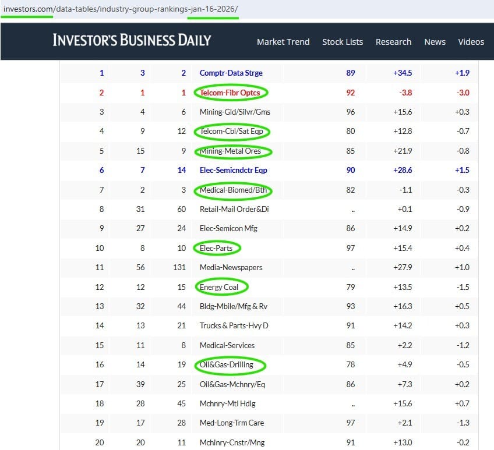The height and width of the screenshot is (450, 494).
Task: Click the +1.9 daily change for Comptr-Data Strge
Action: pos(462,73)
